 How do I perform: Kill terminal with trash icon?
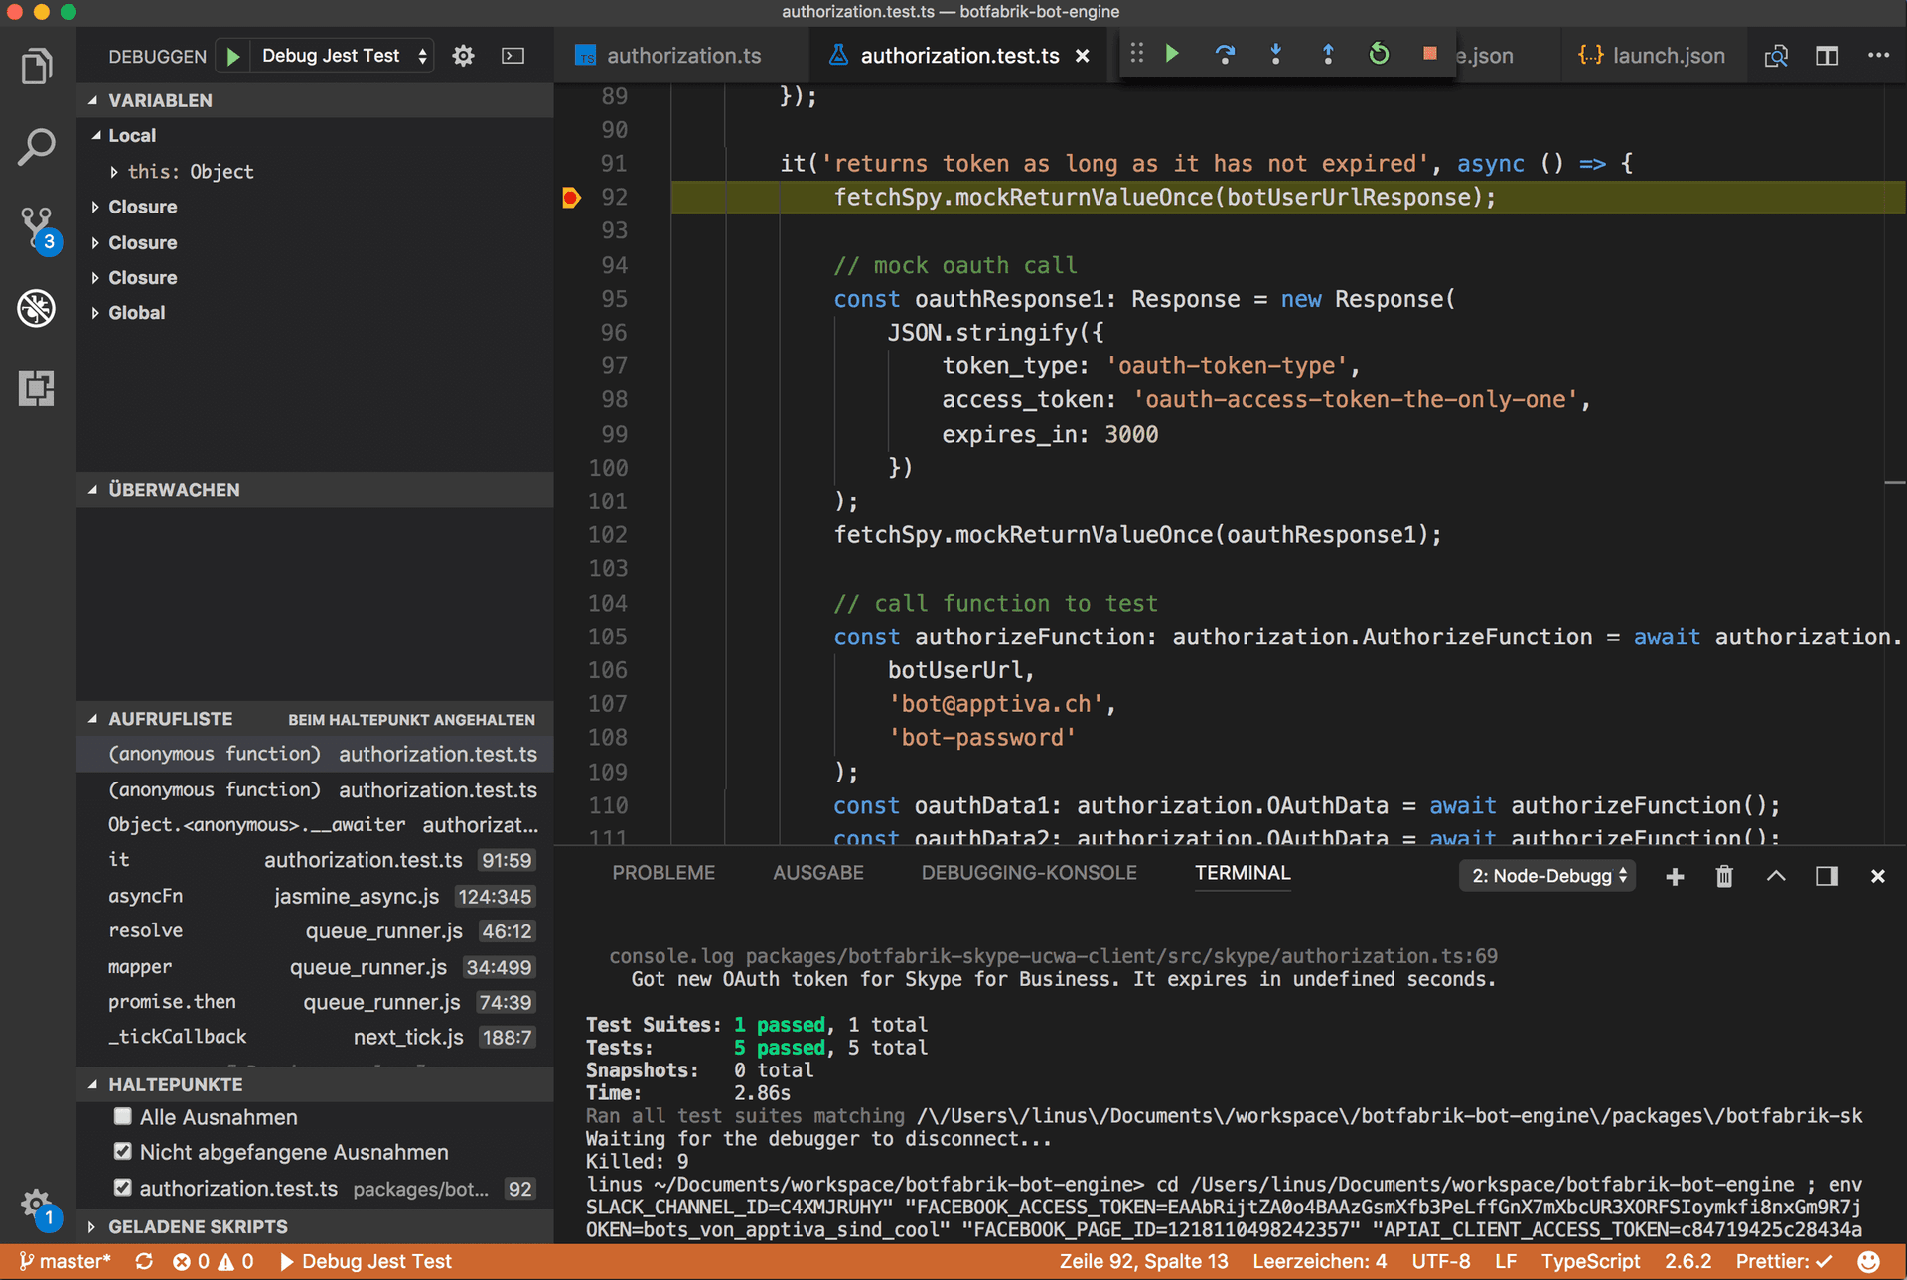1724,876
